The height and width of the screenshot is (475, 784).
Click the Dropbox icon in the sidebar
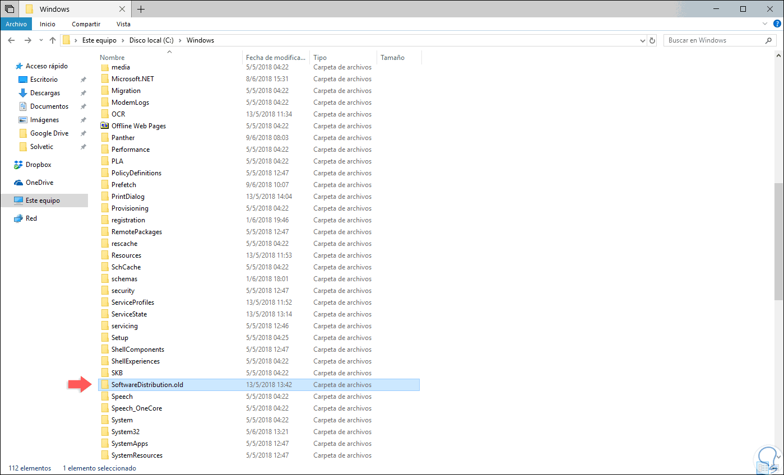click(x=18, y=165)
